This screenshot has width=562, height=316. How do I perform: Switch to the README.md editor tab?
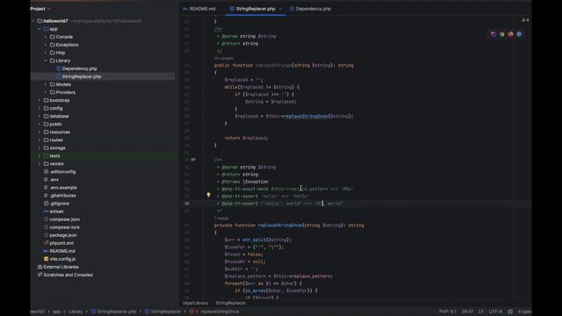[x=199, y=9]
